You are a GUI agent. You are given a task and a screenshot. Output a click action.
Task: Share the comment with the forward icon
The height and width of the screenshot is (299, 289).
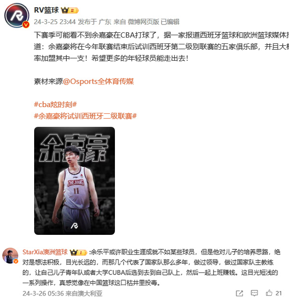pyautogui.click(x=239, y=293)
